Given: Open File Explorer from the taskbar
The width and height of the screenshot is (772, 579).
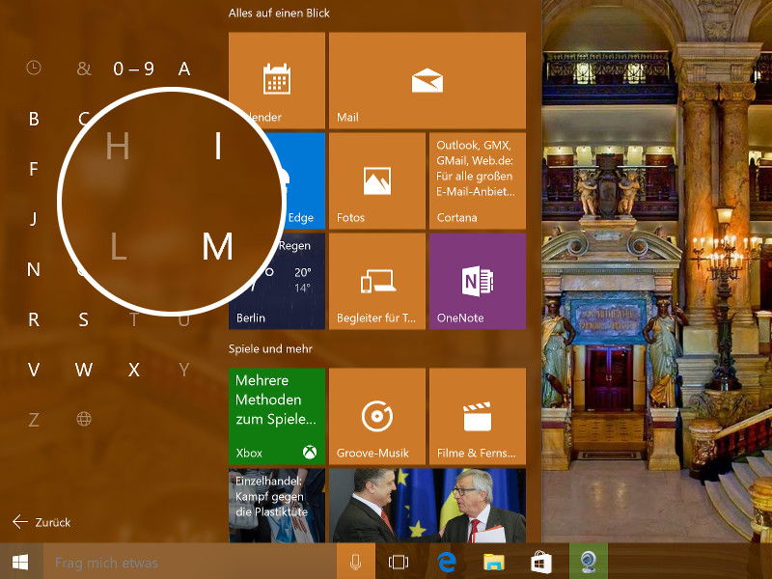Looking at the screenshot, I should point(493,562).
